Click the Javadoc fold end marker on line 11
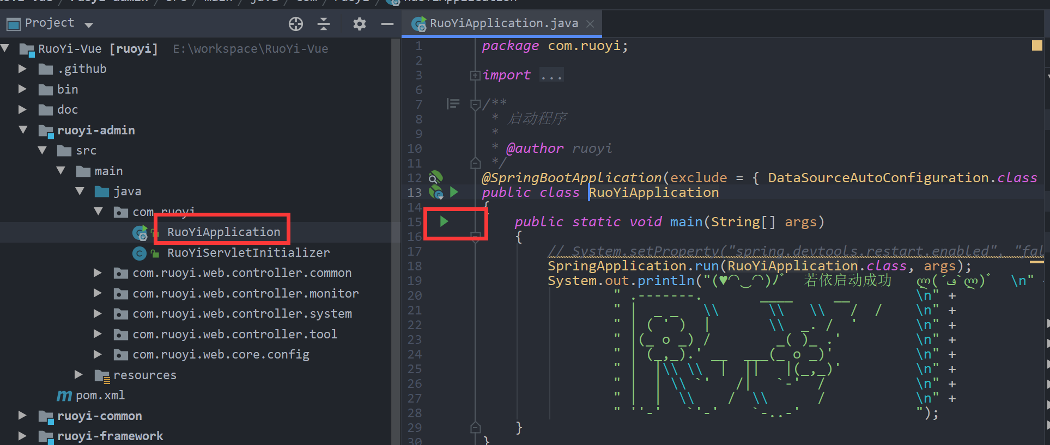The width and height of the screenshot is (1050, 445). click(475, 163)
